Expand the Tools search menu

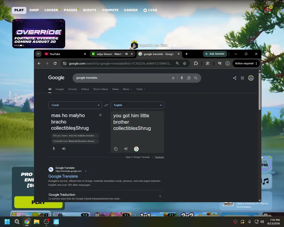pos(140,89)
